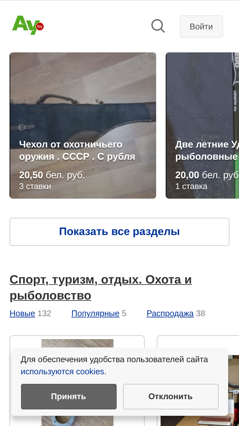Click the '1 ставка' bid count
Screen dimensions: 239x426
click(191, 186)
